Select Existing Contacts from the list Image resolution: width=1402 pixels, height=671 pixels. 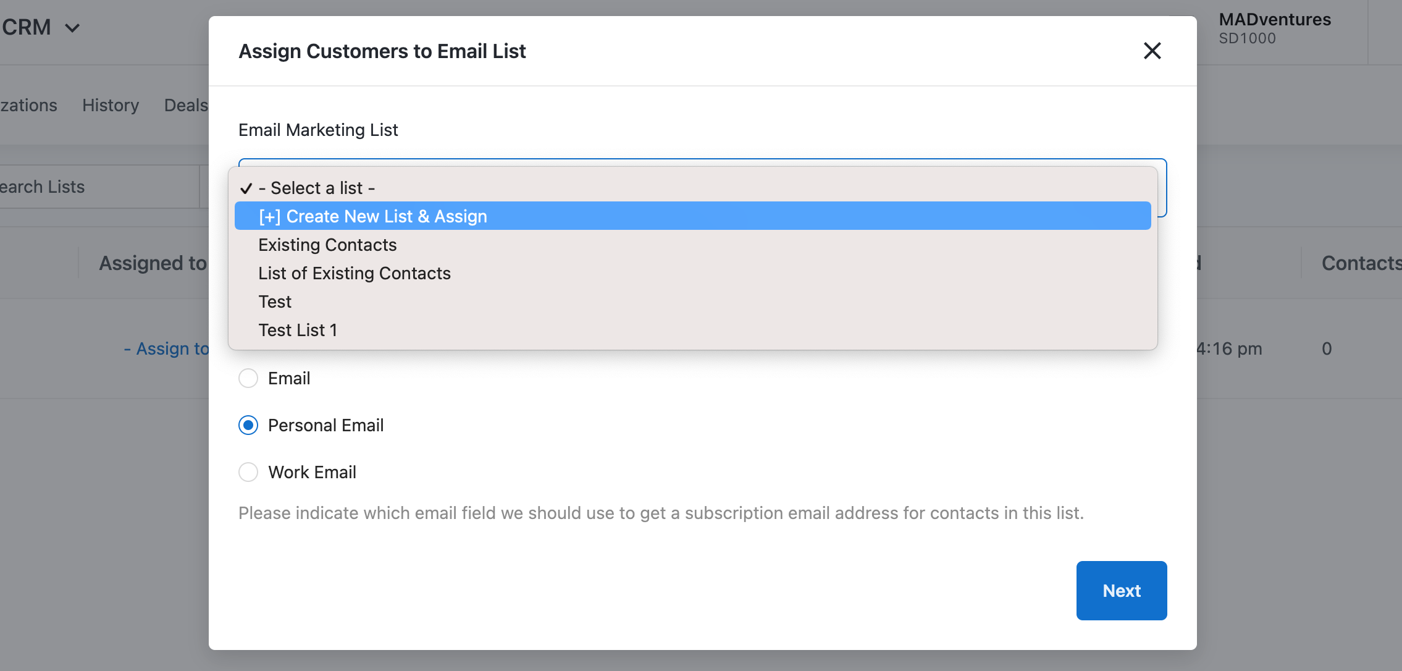[327, 245]
